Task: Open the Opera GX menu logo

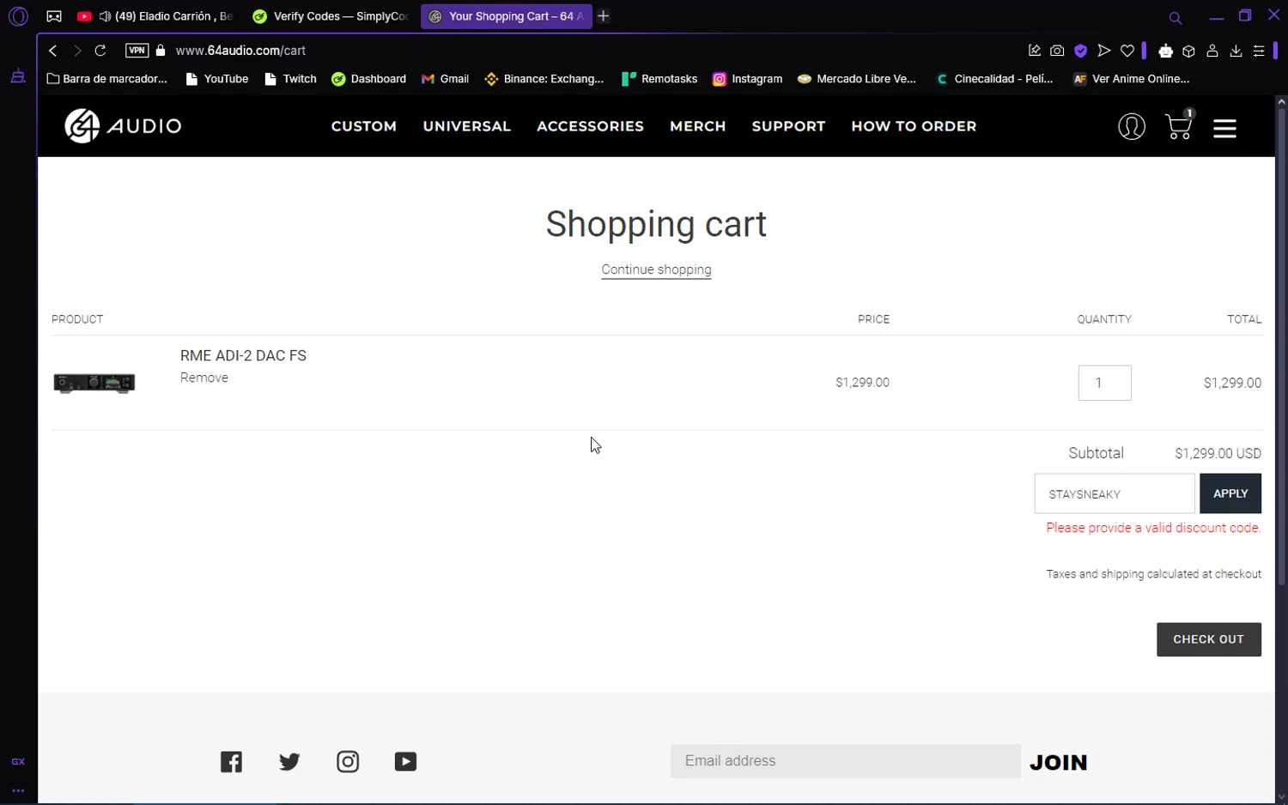Action: pos(18,16)
